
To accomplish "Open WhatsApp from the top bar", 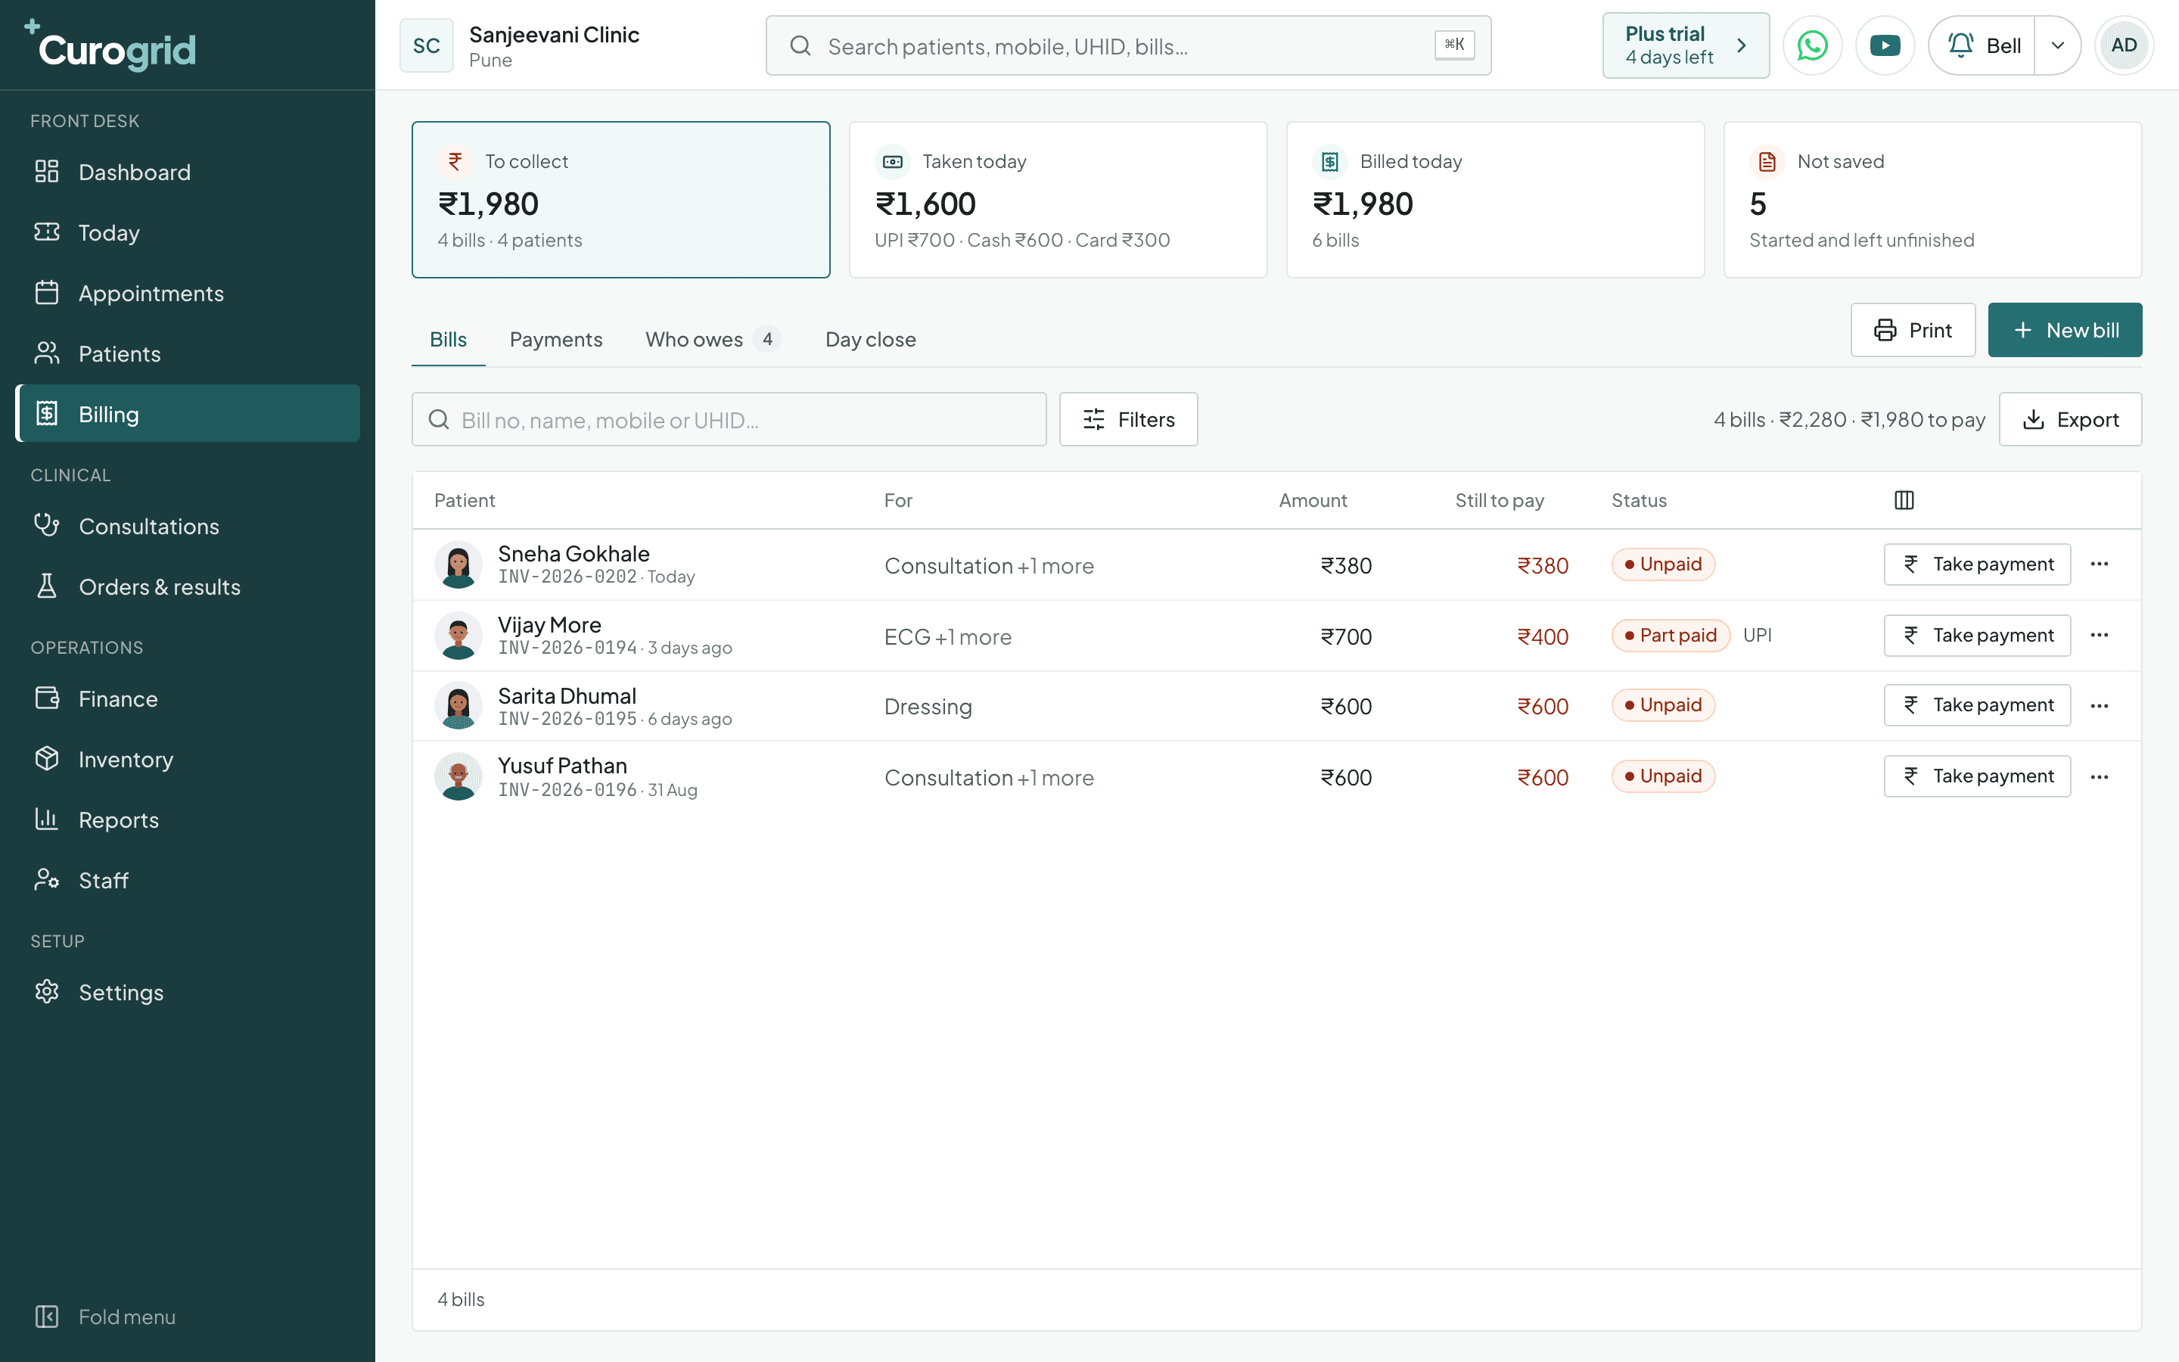I will point(1811,45).
